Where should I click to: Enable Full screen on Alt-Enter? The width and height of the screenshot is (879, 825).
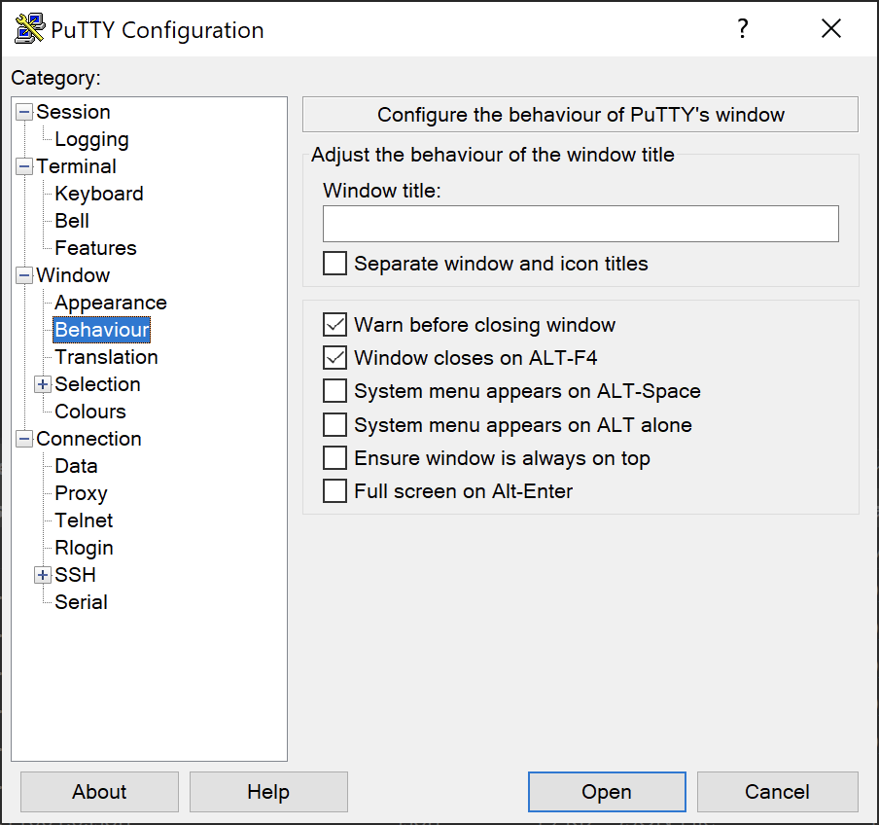click(x=334, y=491)
